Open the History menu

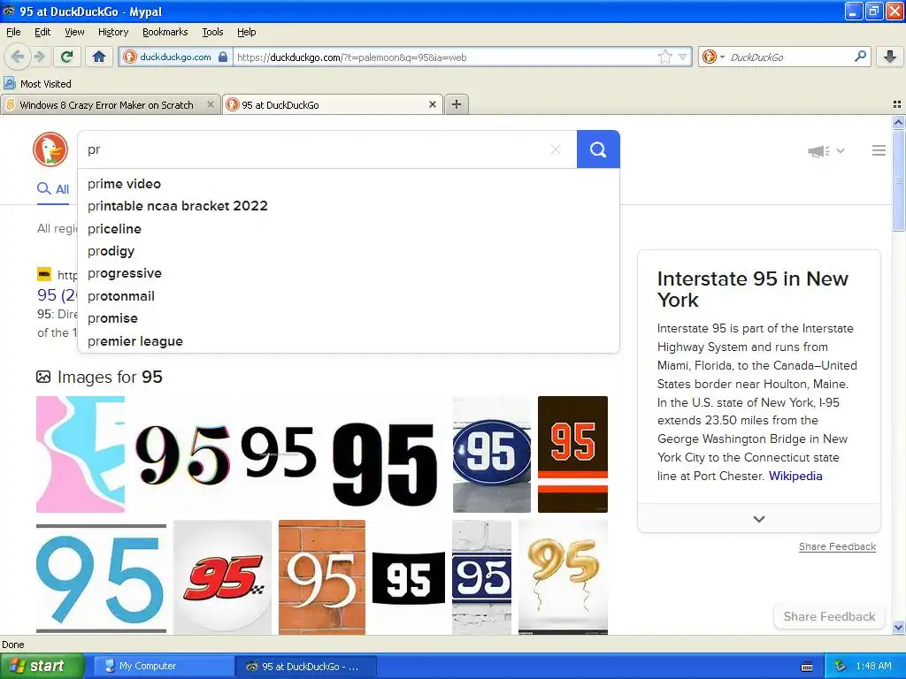[112, 32]
